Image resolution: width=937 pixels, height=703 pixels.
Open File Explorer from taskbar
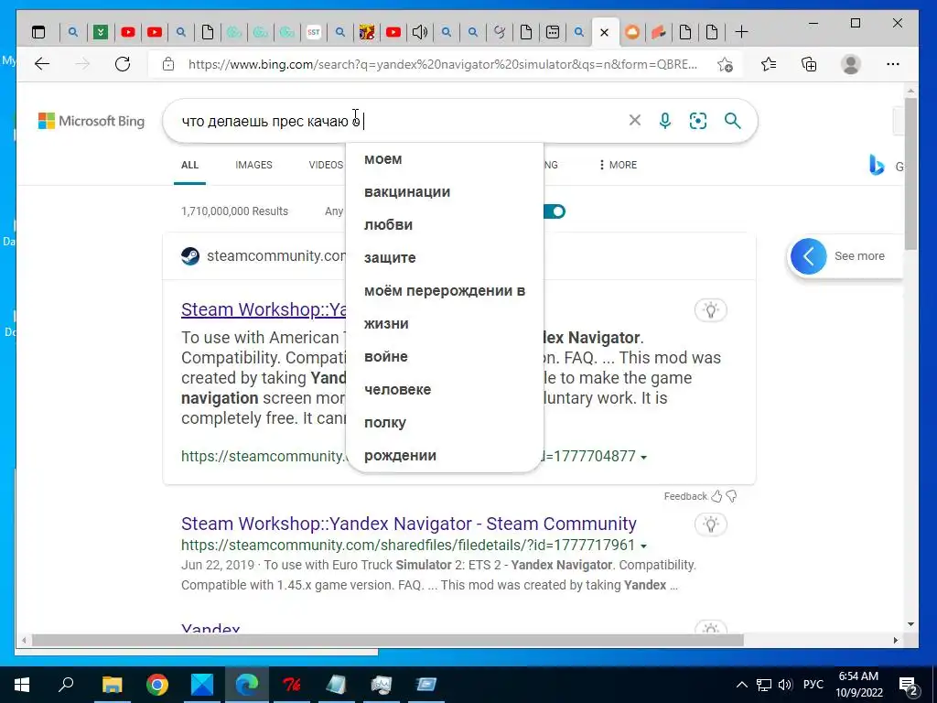[112, 685]
